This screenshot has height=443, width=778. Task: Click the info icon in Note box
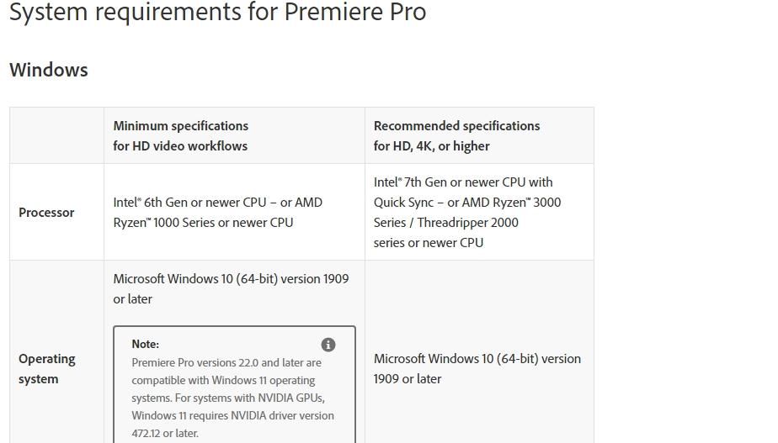point(328,345)
